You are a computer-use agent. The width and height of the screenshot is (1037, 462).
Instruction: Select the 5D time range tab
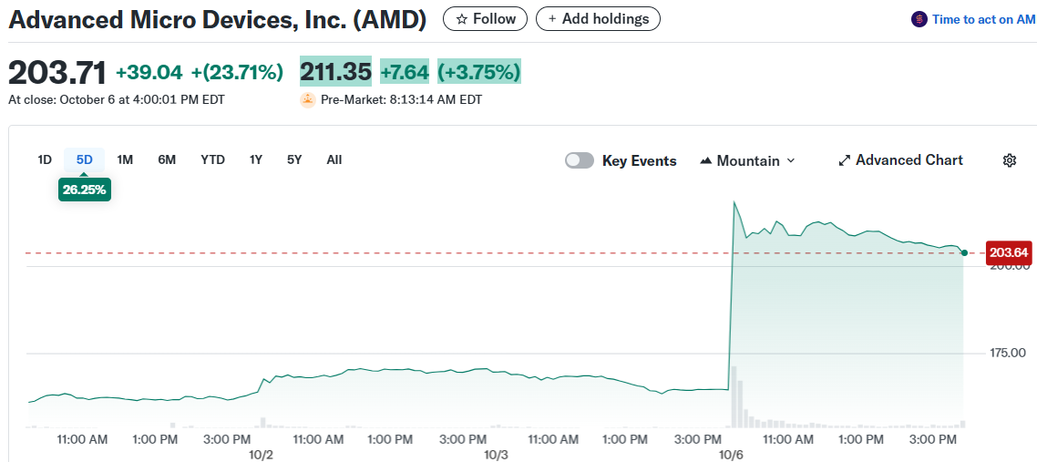[85, 159]
